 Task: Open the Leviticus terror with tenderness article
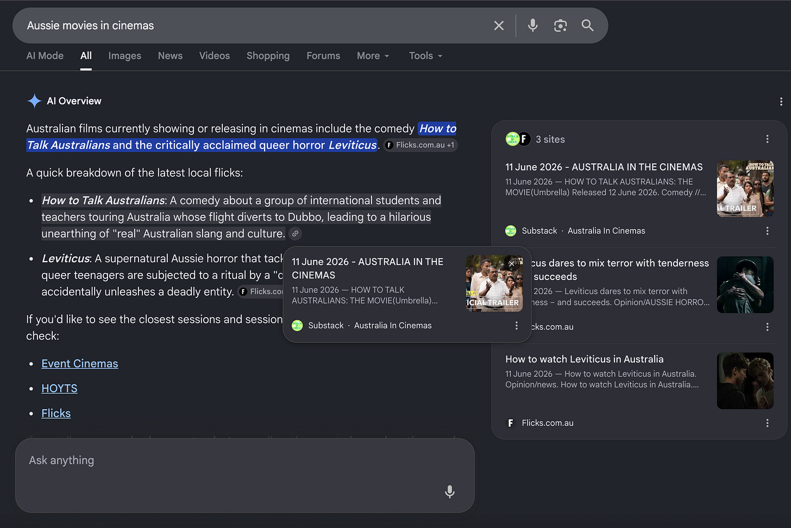[620, 270]
